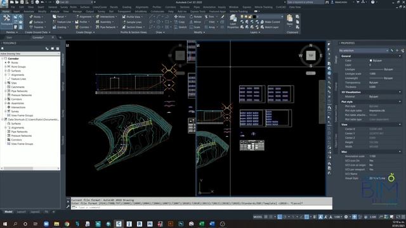This screenshot has height=228, width=406.
Task: Open the Analyze ribbon tab
Action: [55, 11]
